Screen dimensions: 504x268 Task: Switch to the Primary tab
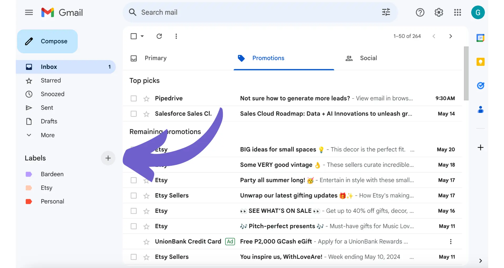(x=155, y=58)
